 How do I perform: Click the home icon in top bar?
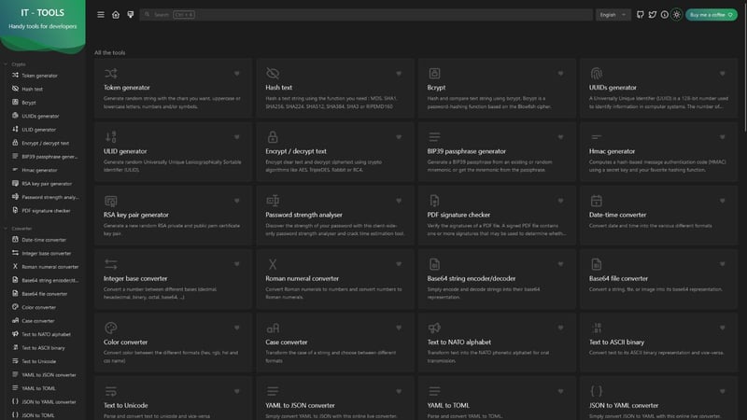tap(116, 15)
